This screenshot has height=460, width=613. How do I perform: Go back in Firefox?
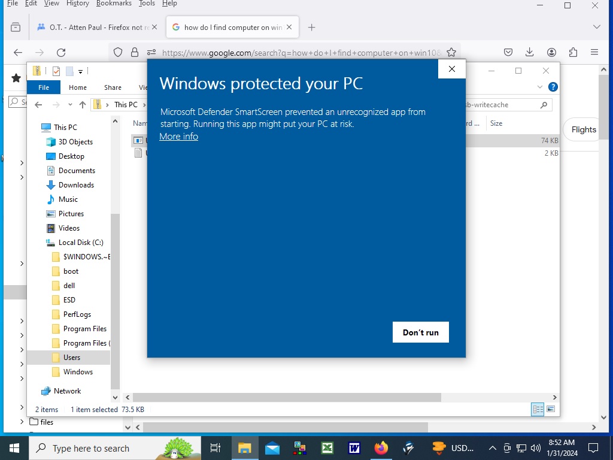18,53
